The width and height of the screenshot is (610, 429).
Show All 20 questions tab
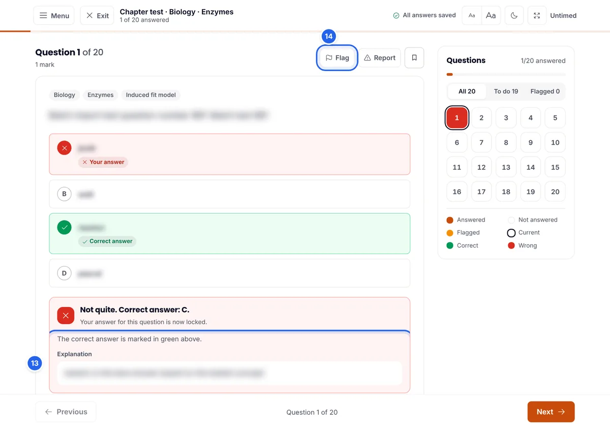coord(467,91)
